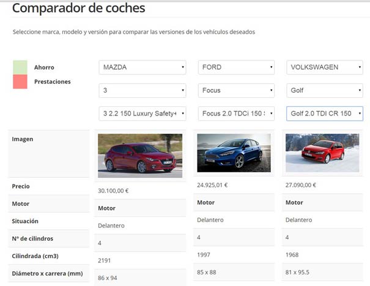Expand the Focus model dropdown
370x286 pixels.
pyautogui.click(x=236, y=90)
